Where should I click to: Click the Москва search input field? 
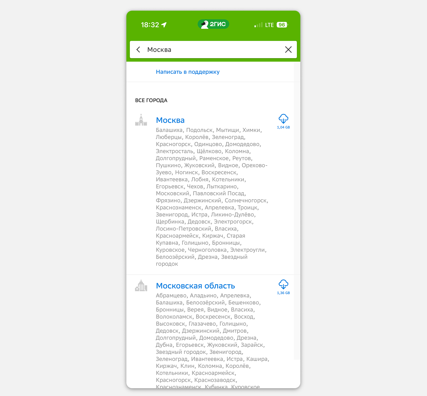coord(213,50)
